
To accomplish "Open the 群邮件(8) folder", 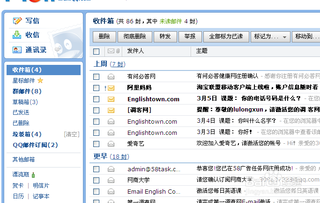I will tap(27, 91).
